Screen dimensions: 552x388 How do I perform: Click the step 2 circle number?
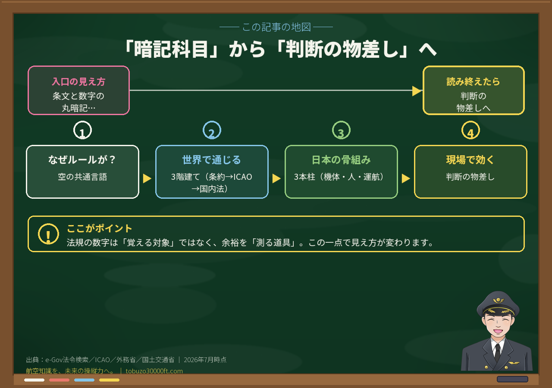coord(212,130)
